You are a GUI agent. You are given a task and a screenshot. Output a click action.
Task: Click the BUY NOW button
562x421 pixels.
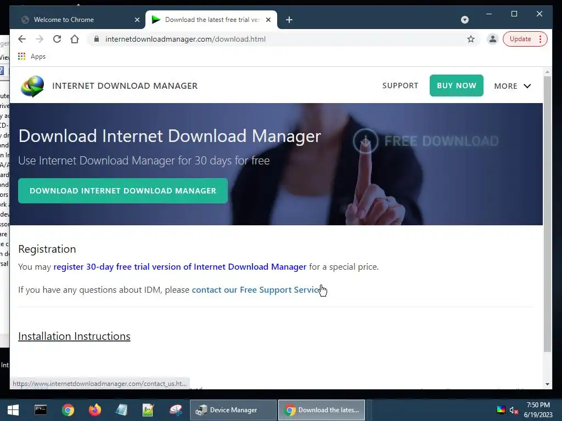pos(456,86)
